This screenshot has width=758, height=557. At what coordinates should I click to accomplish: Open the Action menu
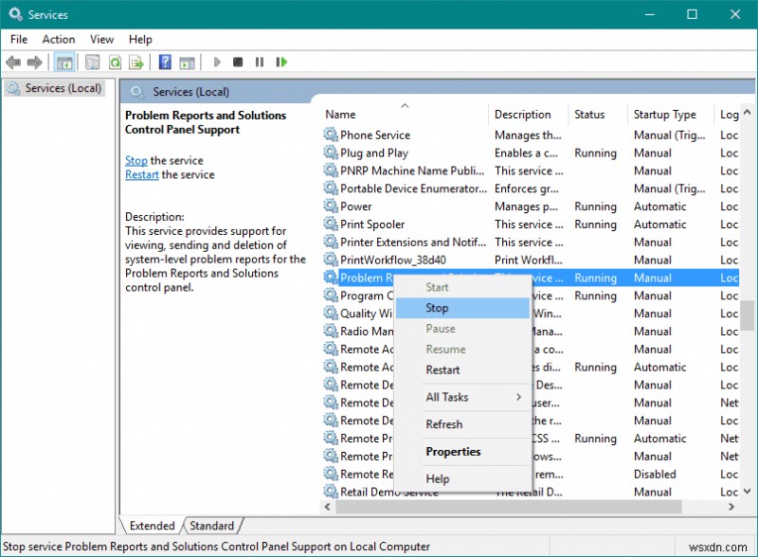(59, 39)
